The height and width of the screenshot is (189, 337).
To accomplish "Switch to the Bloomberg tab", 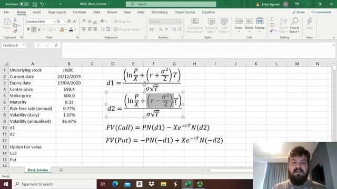I will [160, 12].
